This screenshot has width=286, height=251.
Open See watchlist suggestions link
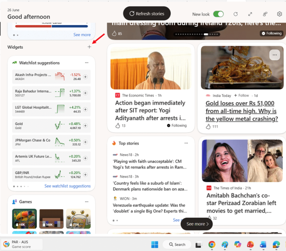(x=67, y=186)
